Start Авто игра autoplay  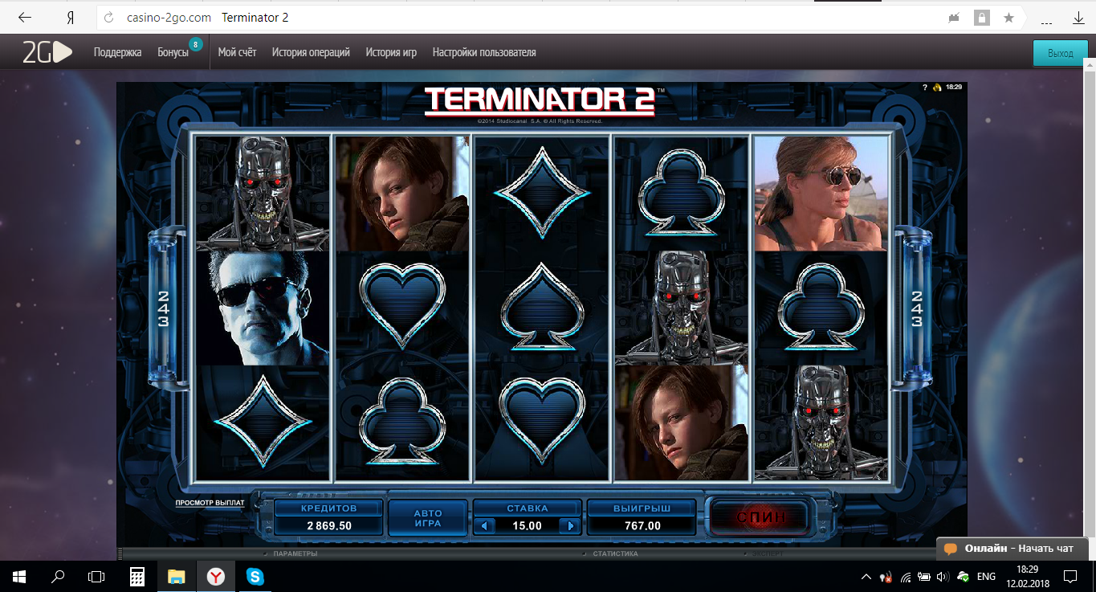click(428, 518)
